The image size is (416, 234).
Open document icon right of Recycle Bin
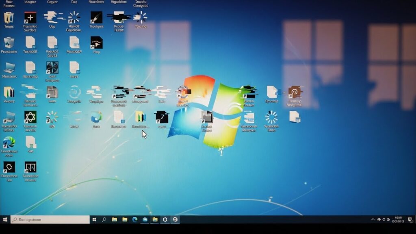pos(30,43)
